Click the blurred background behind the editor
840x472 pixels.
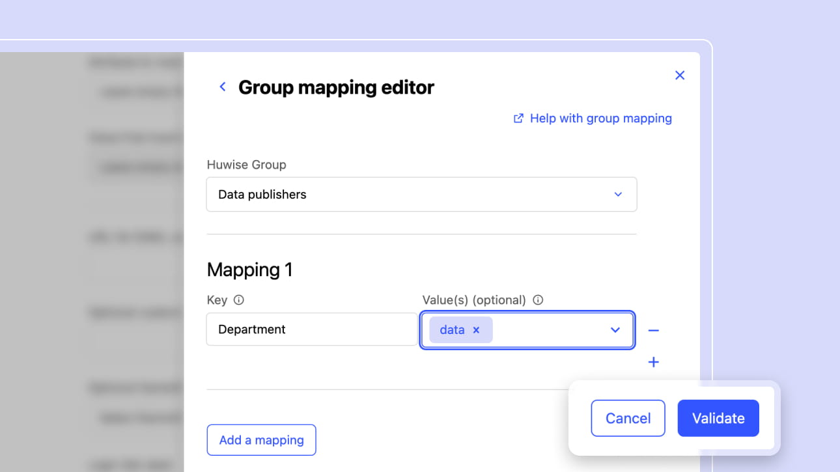coord(91,260)
